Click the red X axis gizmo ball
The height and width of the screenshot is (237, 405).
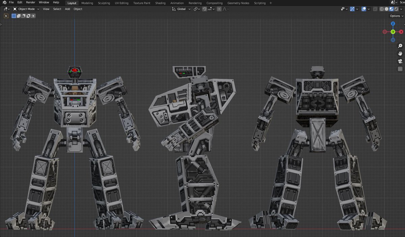click(x=401, y=32)
